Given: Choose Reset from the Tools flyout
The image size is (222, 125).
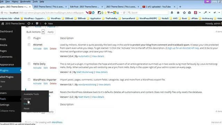Looking at the screenshot, I should click(x=26, y=108).
